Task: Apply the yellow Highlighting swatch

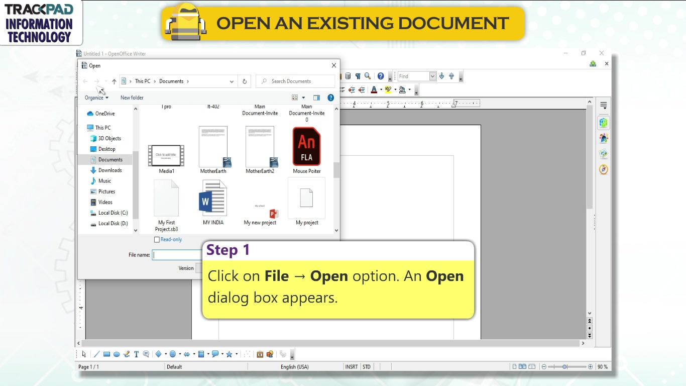Action: 388,90
